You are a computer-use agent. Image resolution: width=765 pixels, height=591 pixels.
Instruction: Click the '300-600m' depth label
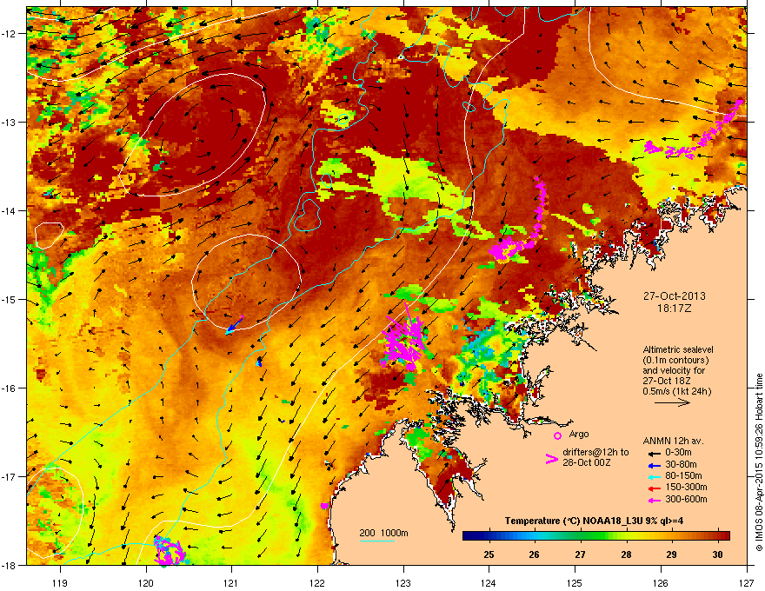click(x=686, y=500)
